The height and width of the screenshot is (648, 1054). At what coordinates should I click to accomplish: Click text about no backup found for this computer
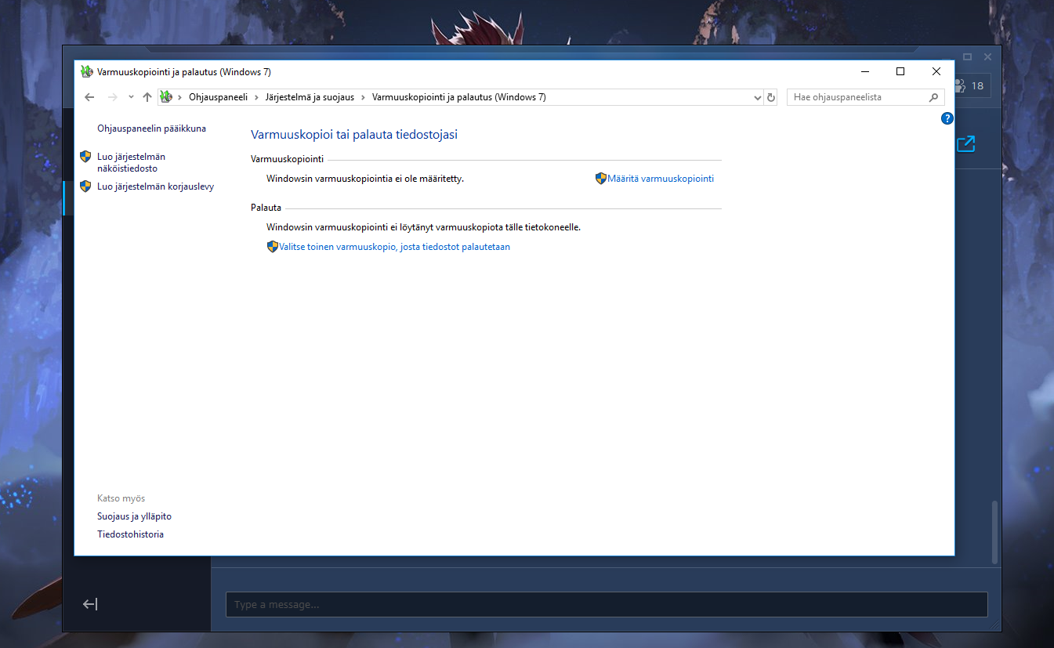[x=423, y=227]
